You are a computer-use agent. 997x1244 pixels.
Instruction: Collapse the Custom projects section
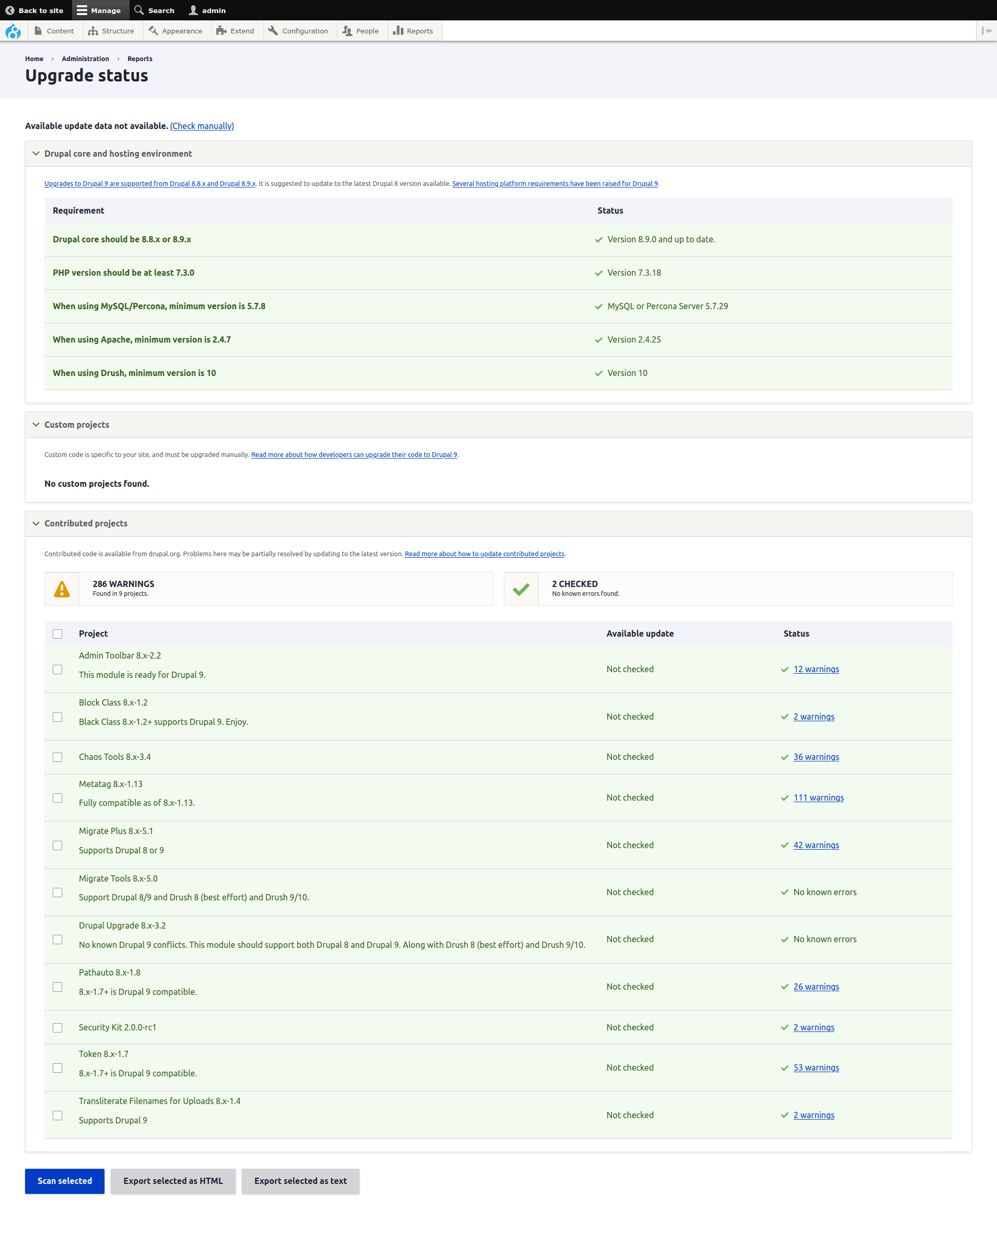click(36, 424)
